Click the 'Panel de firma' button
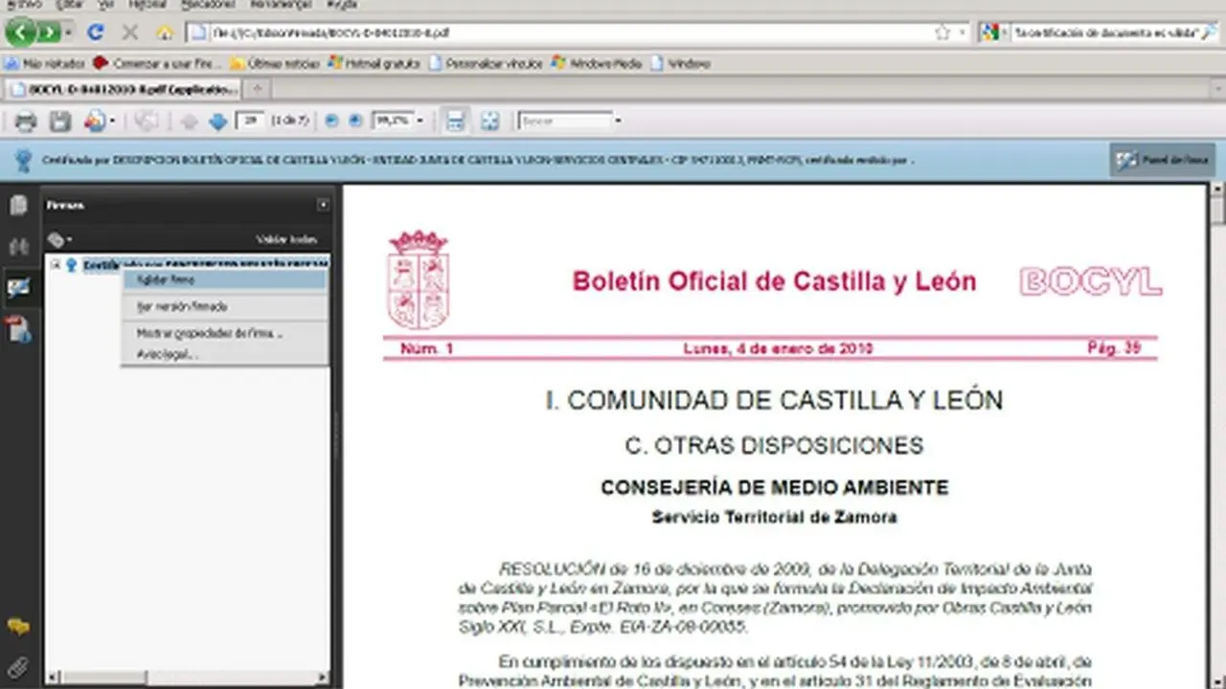The image size is (1226, 689). [x=1163, y=160]
